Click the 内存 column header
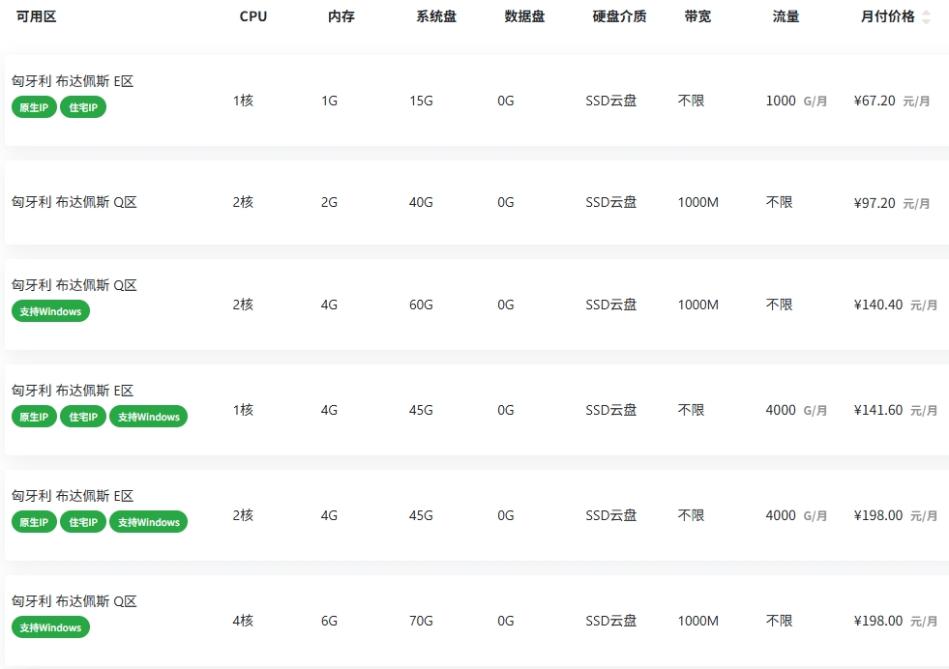949x669 pixels. 341,16
